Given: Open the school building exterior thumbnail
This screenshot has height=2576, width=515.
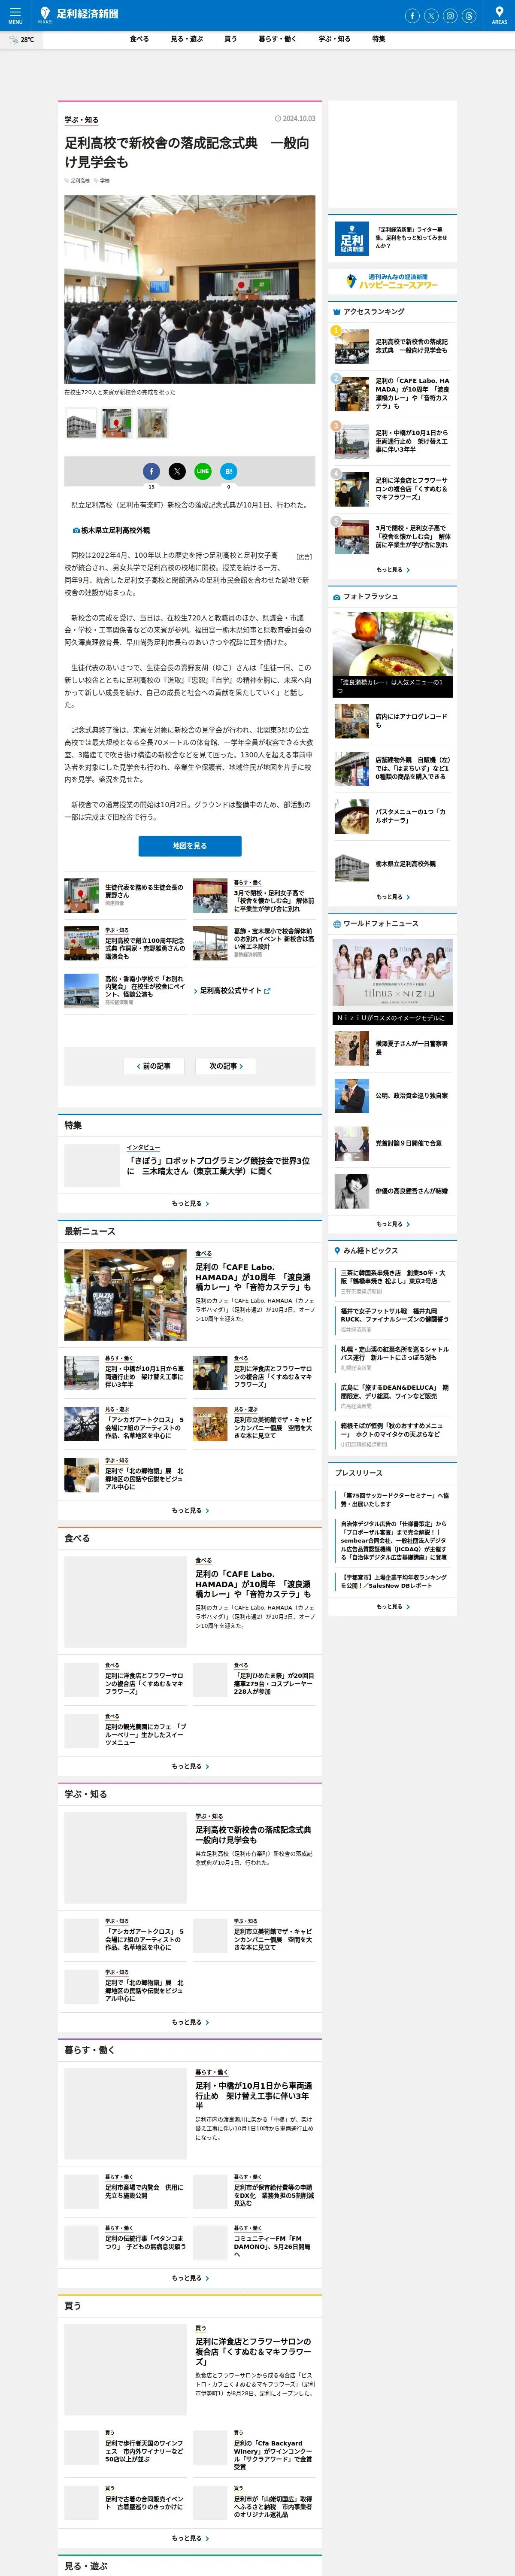Looking at the screenshot, I should point(81,423).
